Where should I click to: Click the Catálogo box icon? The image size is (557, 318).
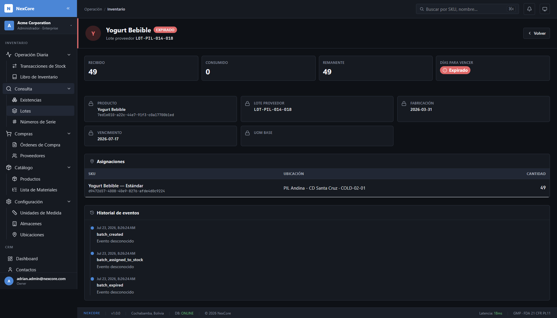(x=9, y=168)
